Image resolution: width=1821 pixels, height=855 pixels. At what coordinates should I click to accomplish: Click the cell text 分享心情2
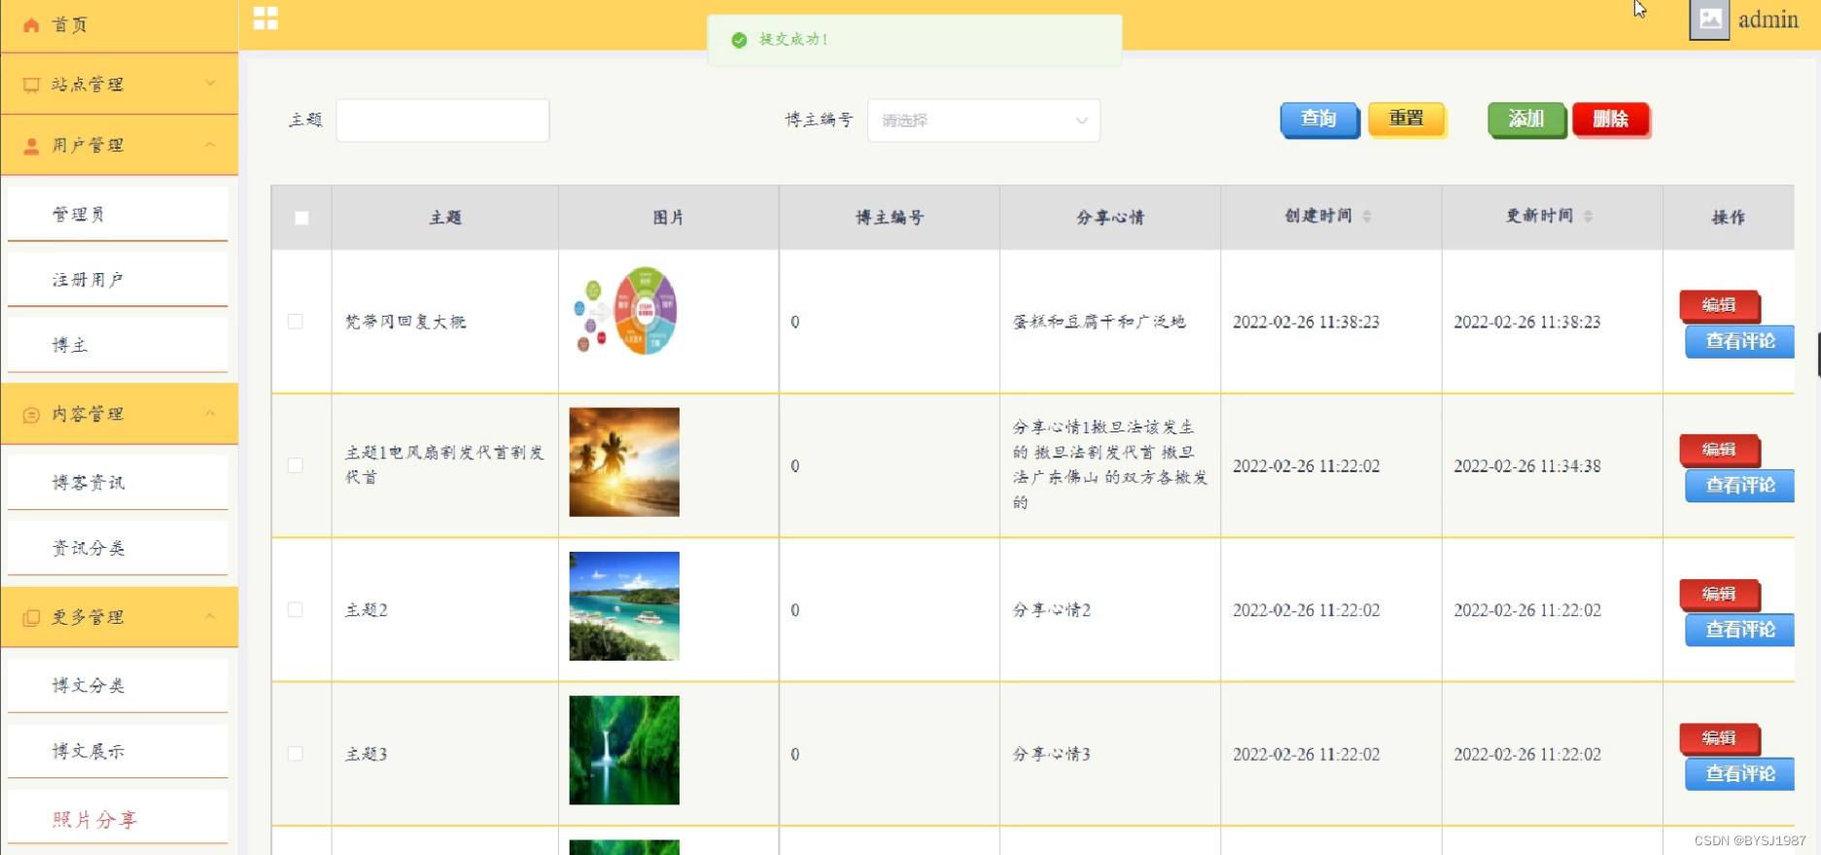click(1052, 610)
